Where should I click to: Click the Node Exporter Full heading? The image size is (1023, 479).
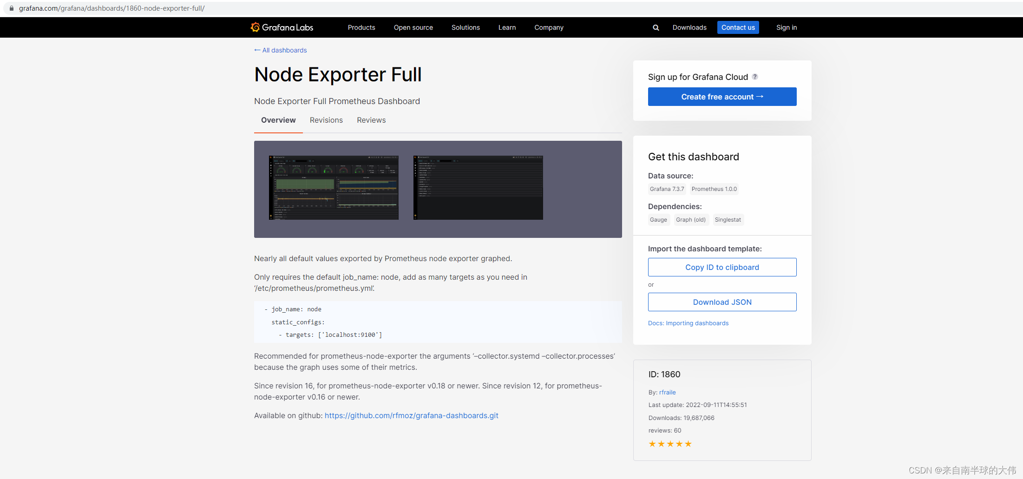click(x=338, y=74)
